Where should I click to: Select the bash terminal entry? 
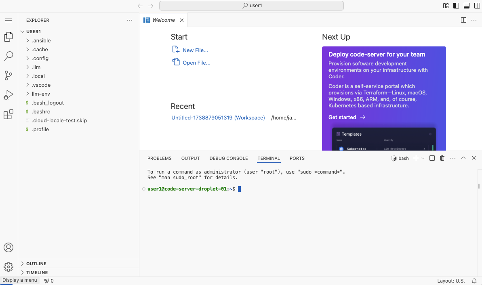pyautogui.click(x=400, y=158)
